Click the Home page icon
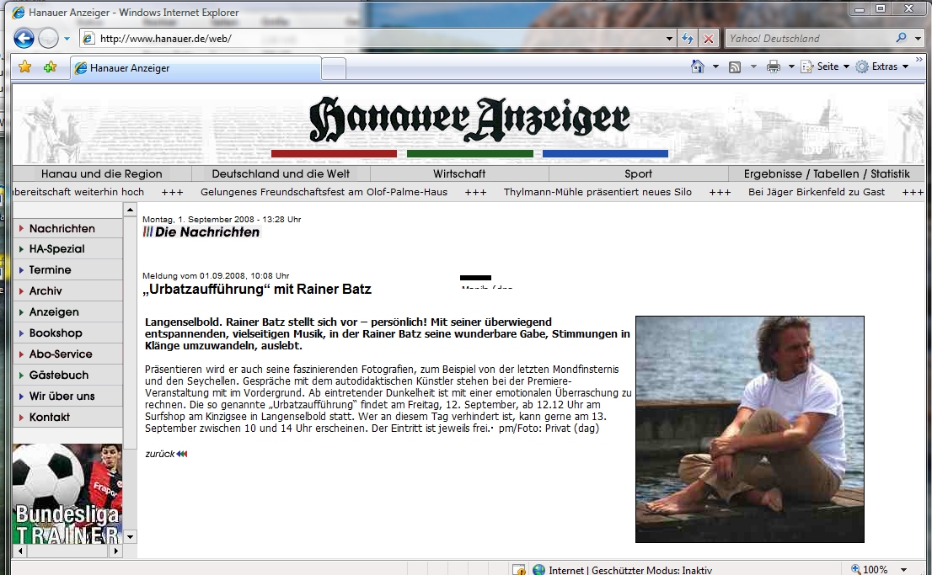Screen dimensions: 932x575 pos(698,67)
